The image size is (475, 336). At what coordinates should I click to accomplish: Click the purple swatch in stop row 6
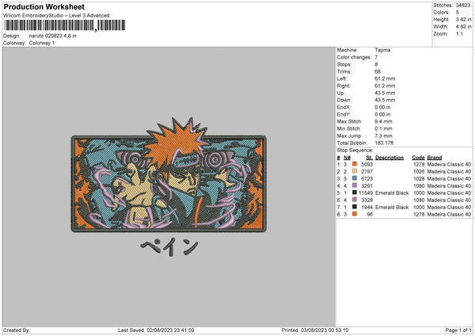click(354, 200)
